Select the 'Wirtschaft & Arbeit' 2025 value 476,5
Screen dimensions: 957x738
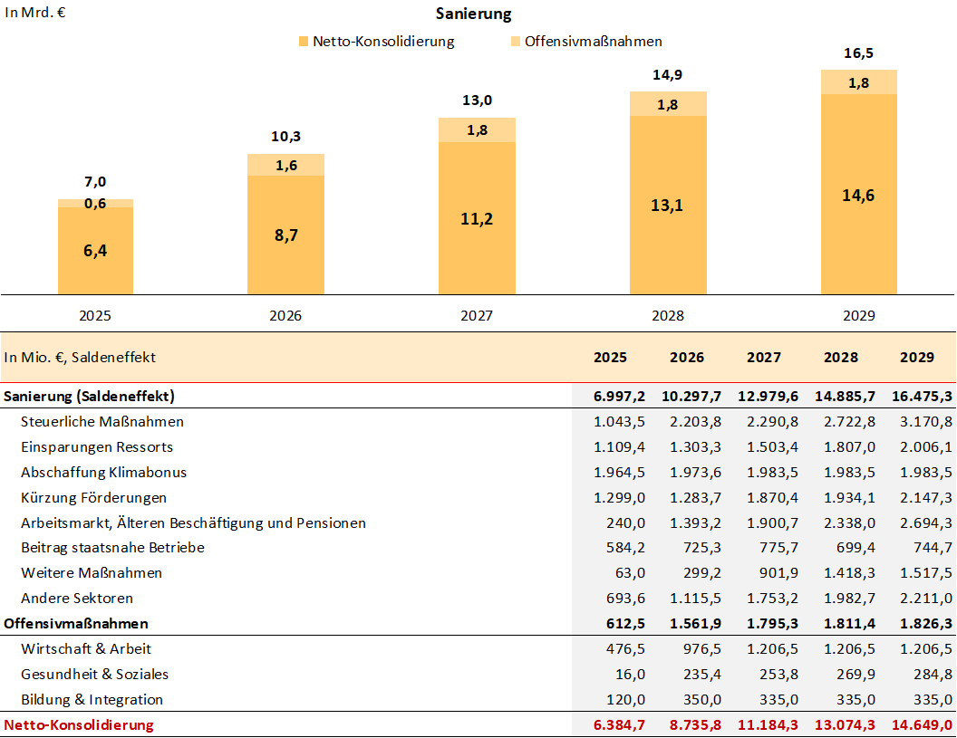[x=625, y=648]
